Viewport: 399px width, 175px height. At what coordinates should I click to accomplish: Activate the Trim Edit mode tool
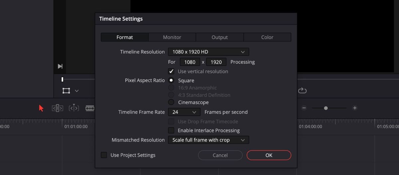(57, 108)
